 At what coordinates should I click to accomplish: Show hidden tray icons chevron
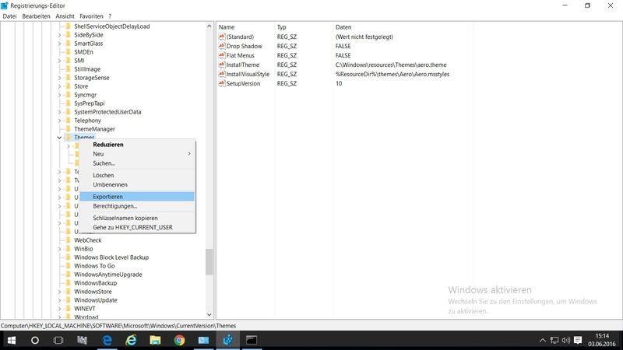tap(542, 340)
